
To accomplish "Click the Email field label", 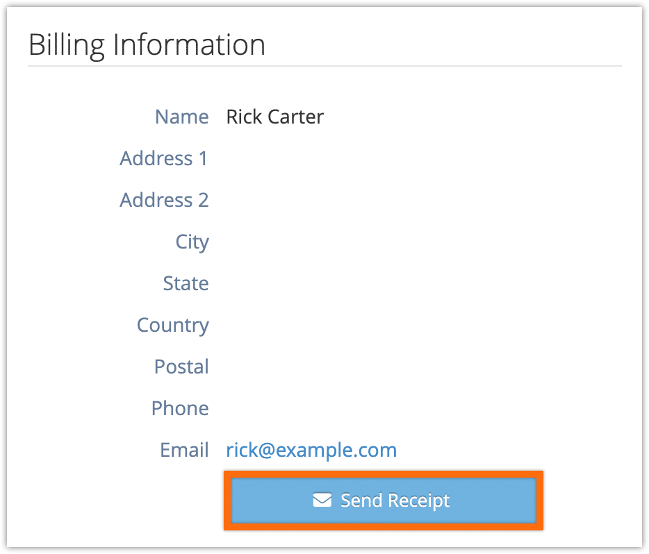I will point(184,450).
